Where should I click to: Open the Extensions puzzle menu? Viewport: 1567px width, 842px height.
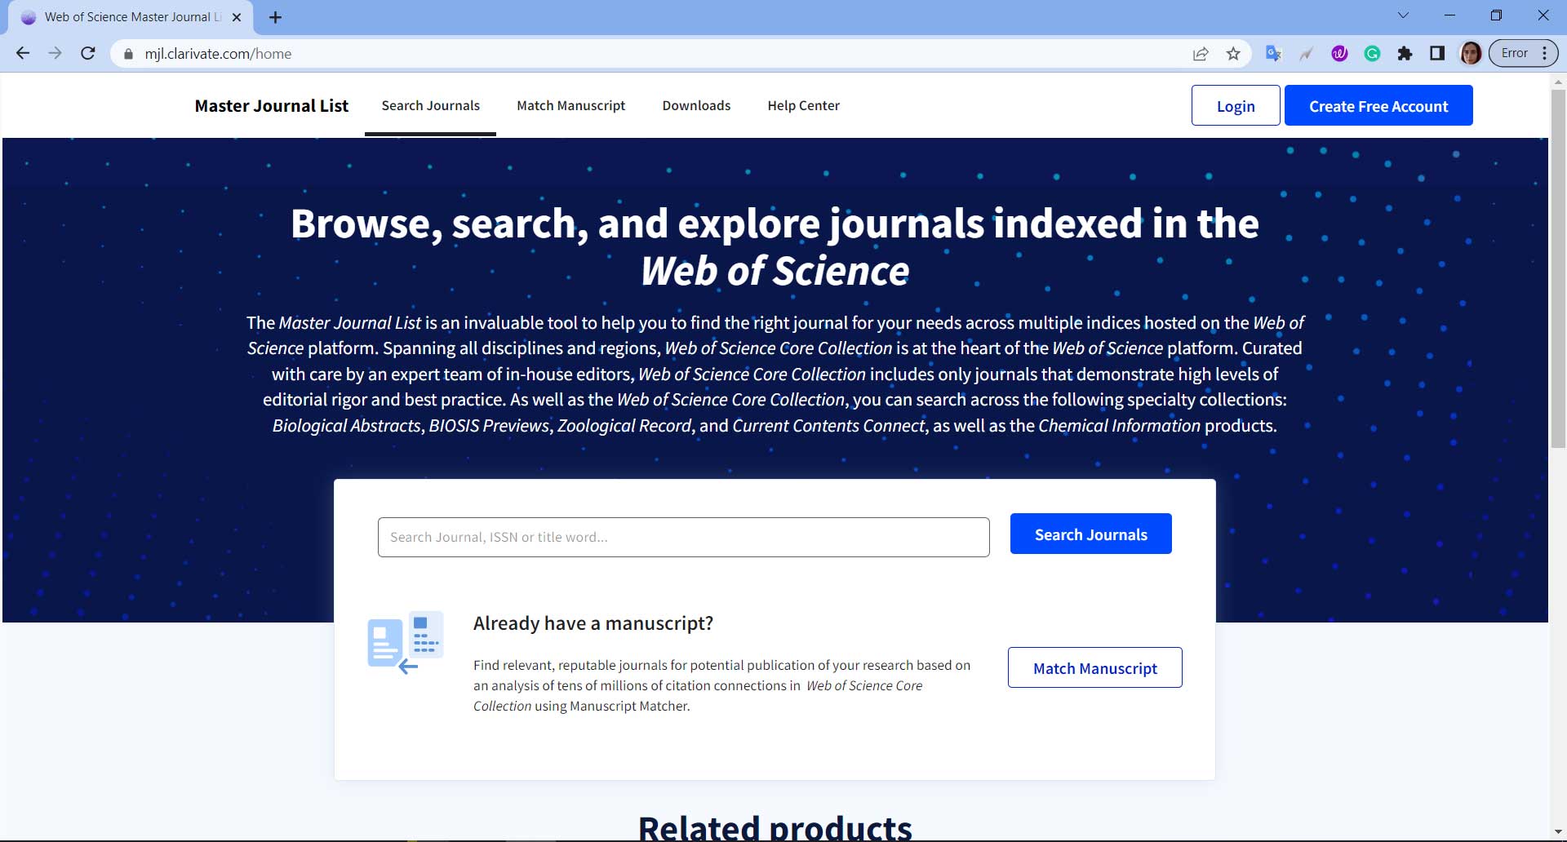1405,54
